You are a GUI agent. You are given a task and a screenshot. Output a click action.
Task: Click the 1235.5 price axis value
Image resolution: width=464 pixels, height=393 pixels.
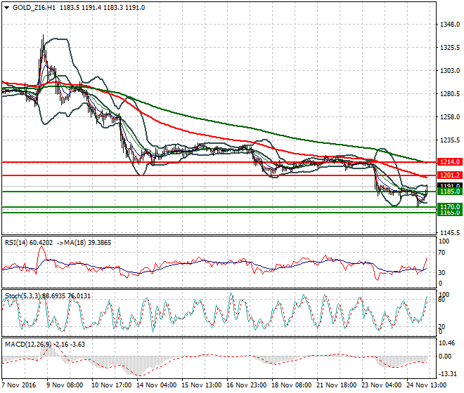tap(450, 140)
